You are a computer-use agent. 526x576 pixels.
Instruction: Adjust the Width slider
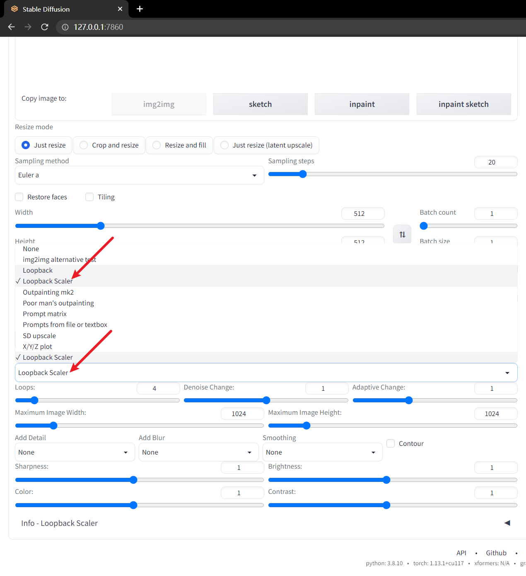200,226
